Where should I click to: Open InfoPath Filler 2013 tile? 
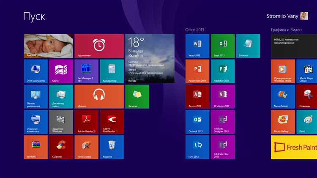pyautogui.click(x=223, y=147)
